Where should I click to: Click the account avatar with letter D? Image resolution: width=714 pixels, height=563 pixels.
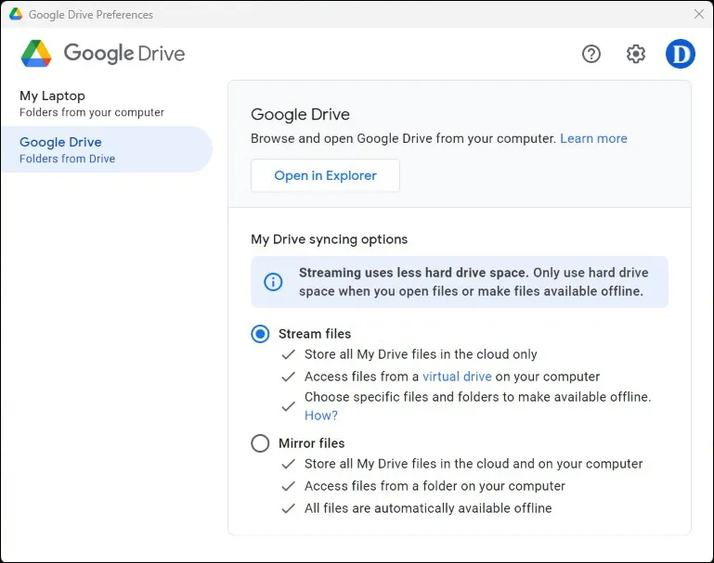[681, 54]
